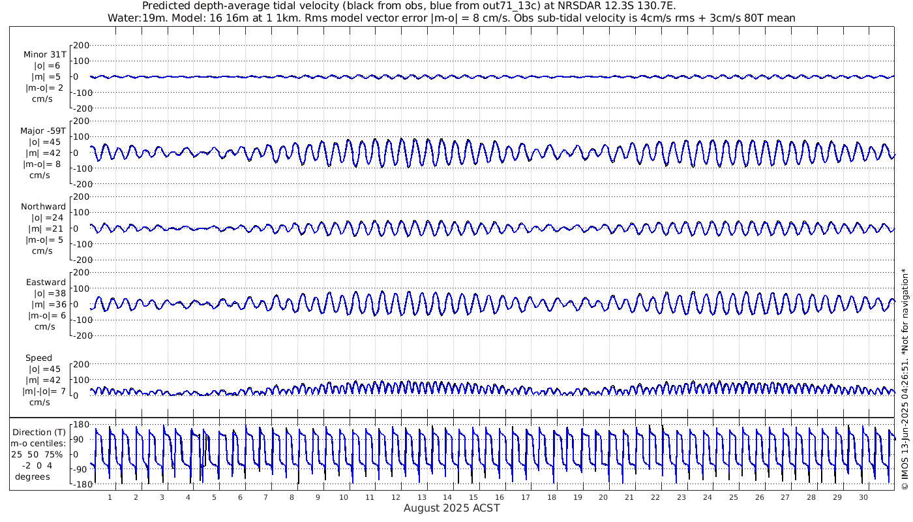Click day 30 on the date axis
The width and height of the screenshot is (913, 522).
[x=863, y=497]
